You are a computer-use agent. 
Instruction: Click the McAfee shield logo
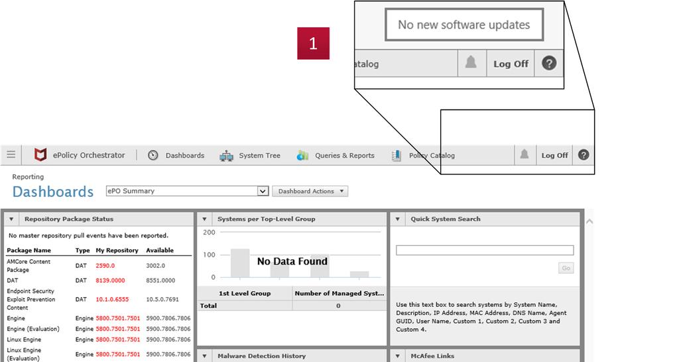[40, 154]
